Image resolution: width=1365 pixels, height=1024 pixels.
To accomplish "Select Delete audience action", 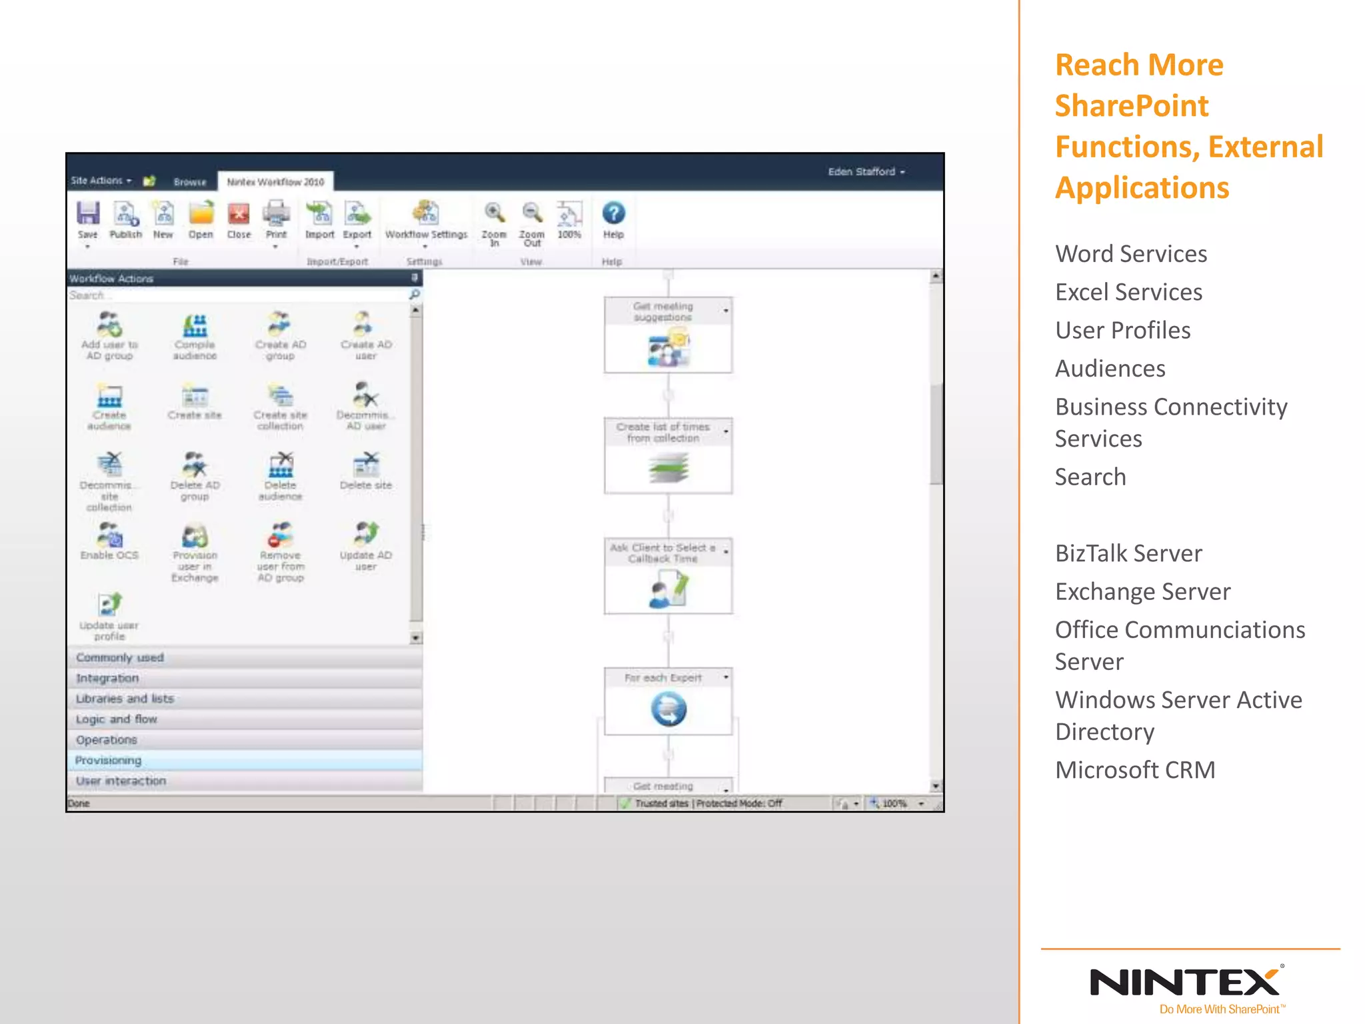I will tap(281, 476).
